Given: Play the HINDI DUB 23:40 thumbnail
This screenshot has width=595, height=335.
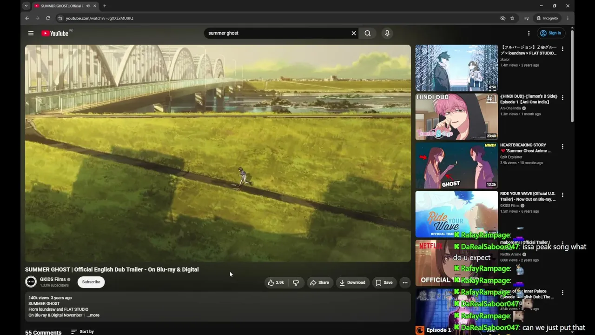Looking at the screenshot, I should tap(456, 117).
